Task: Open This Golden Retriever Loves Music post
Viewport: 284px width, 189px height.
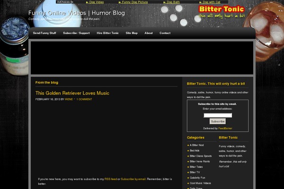Action: click(x=72, y=93)
